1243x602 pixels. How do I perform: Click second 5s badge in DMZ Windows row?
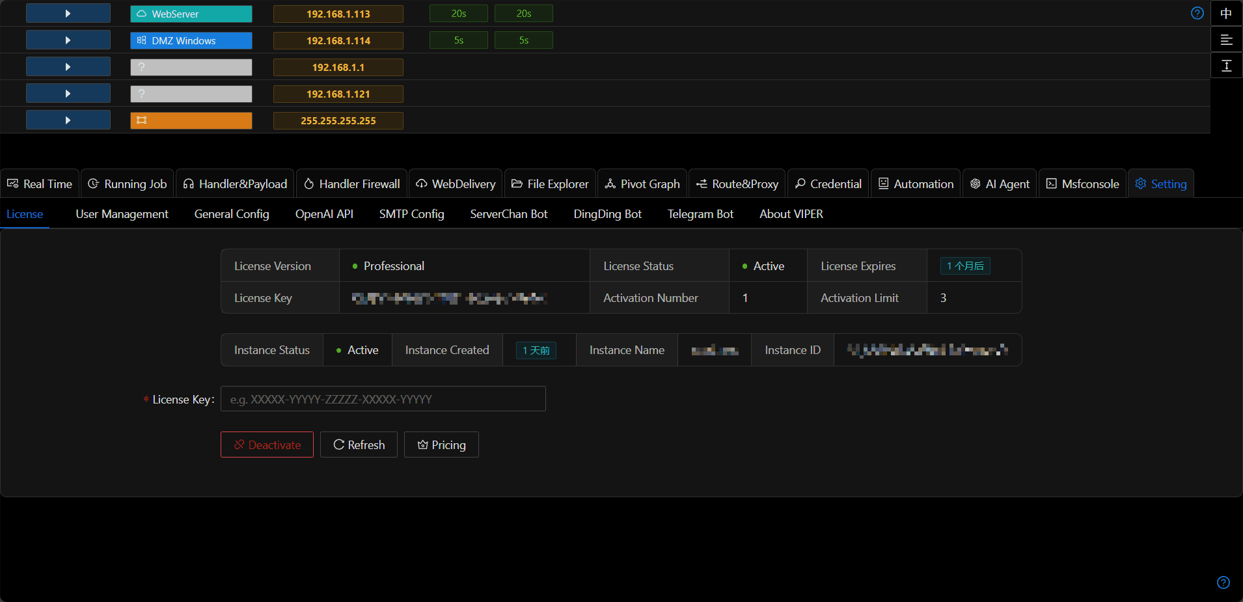(x=524, y=40)
